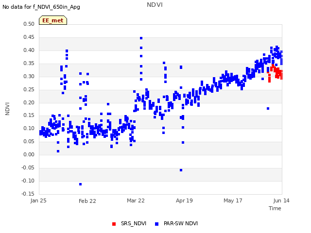This screenshot has height=233, width=311.
Task: Click the Mar 22 x-axis tick label
Action: (x=136, y=200)
